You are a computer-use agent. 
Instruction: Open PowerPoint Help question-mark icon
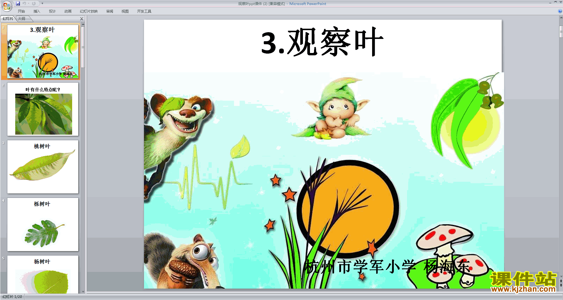pos(560,11)
